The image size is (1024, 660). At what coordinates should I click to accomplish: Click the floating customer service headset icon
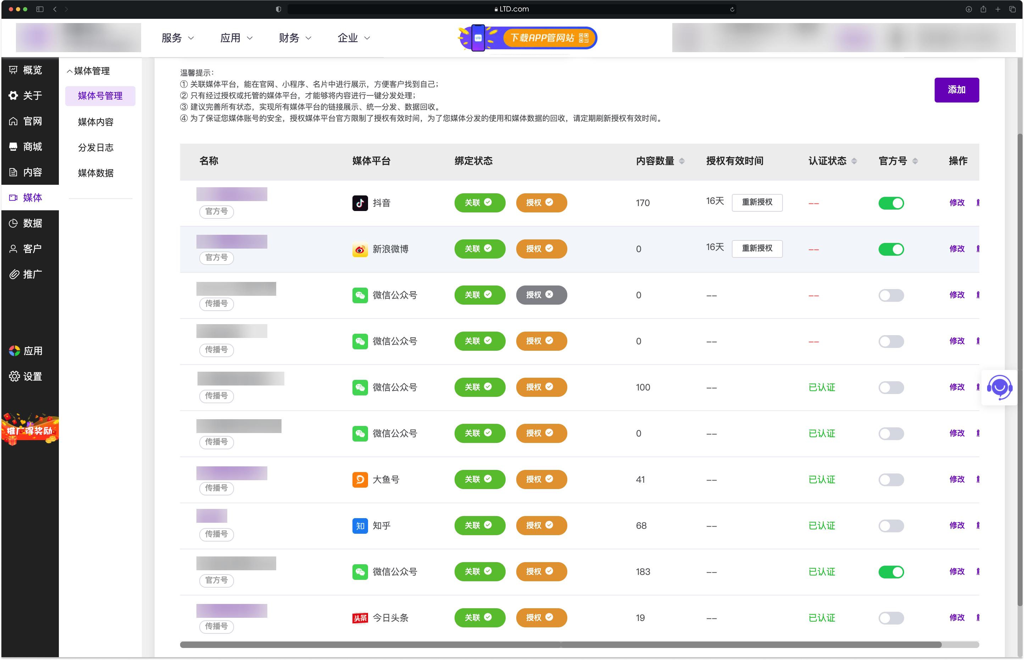[999, 387]
